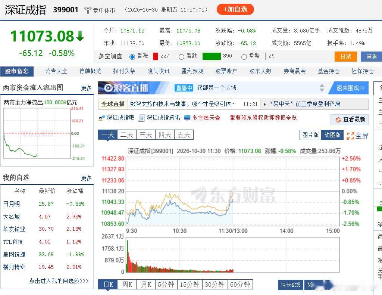Open the 盈利预测 menu item
Viewport: 382px width, 295px height.
pyautogui.click(x=192, y=71)
